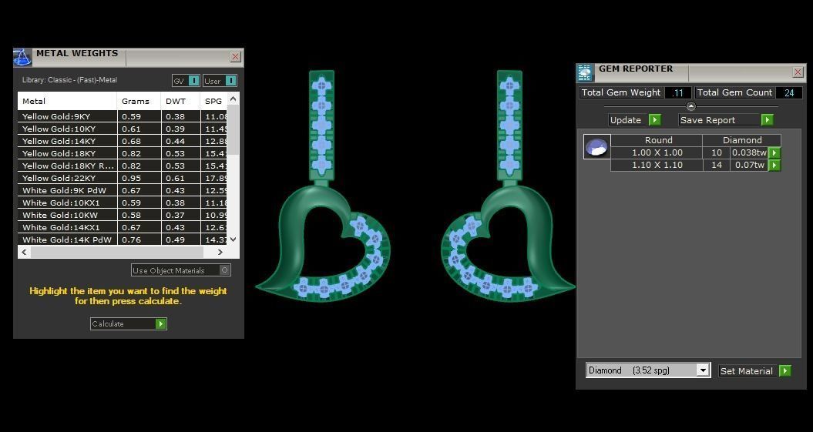The height and width of the screenshot is (432, 813).
Task: Collapse Gem Reporter header with round arrow
Action: [690, 107]
